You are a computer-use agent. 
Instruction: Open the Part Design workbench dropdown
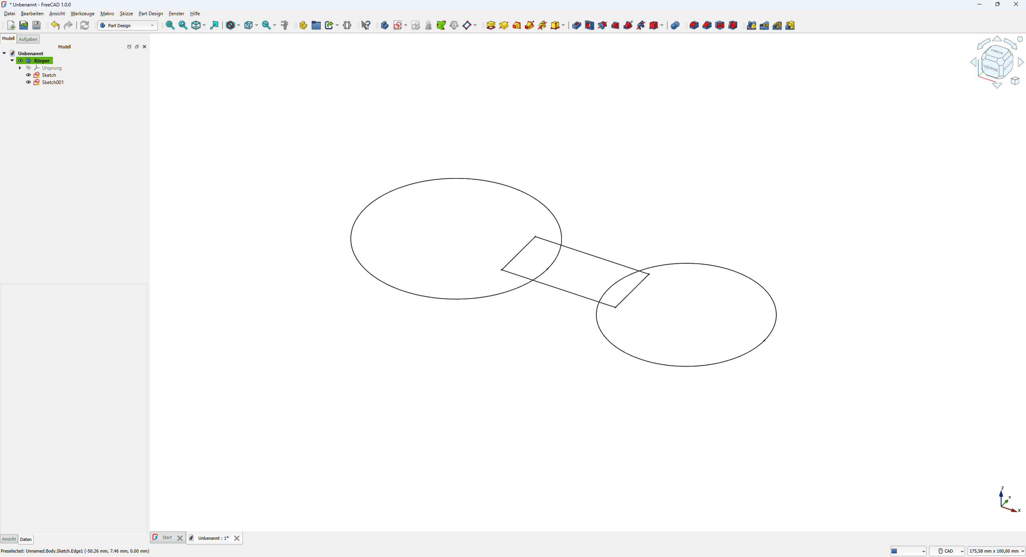click(x=127, y=26)
